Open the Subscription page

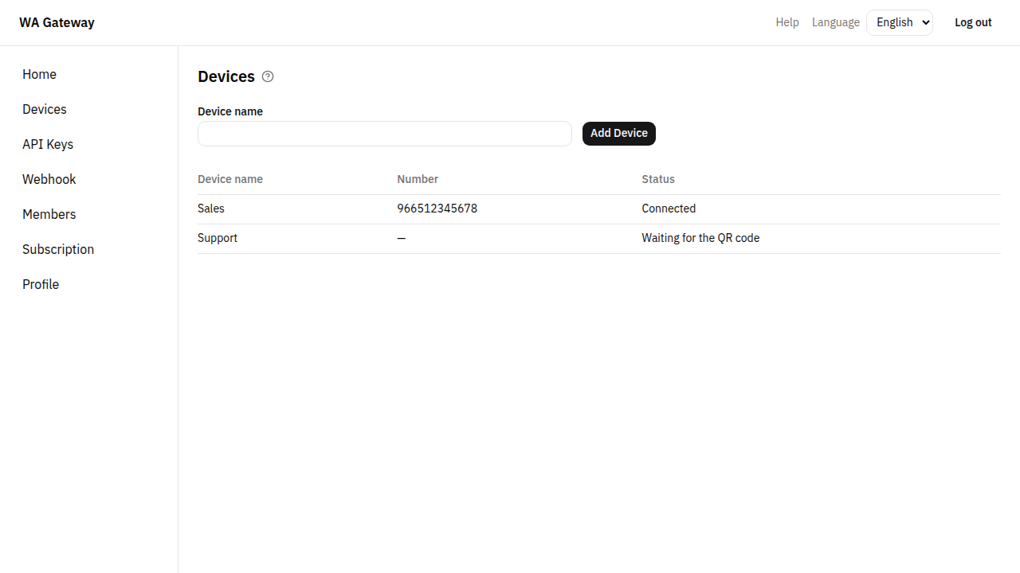58,249
